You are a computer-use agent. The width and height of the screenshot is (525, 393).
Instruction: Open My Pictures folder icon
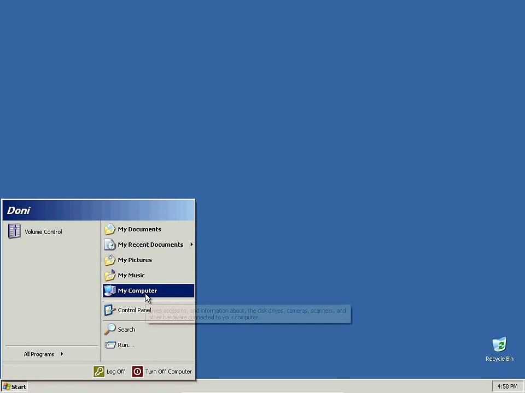(x=110, y=260)
